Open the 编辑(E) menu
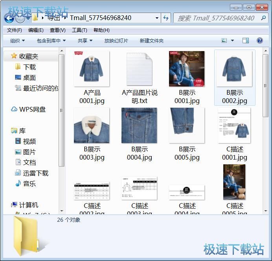The width and height of the screenshot is (272, 261). 36,30
